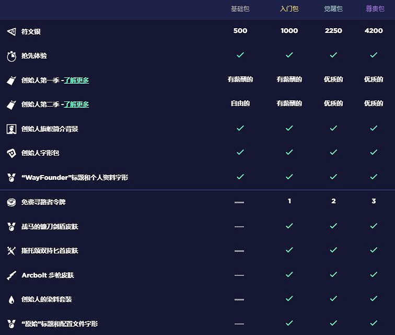Viewport: 395px width, 335px height.
Task: Select the 觉醒包 column header
Action: tap(333, 9)
